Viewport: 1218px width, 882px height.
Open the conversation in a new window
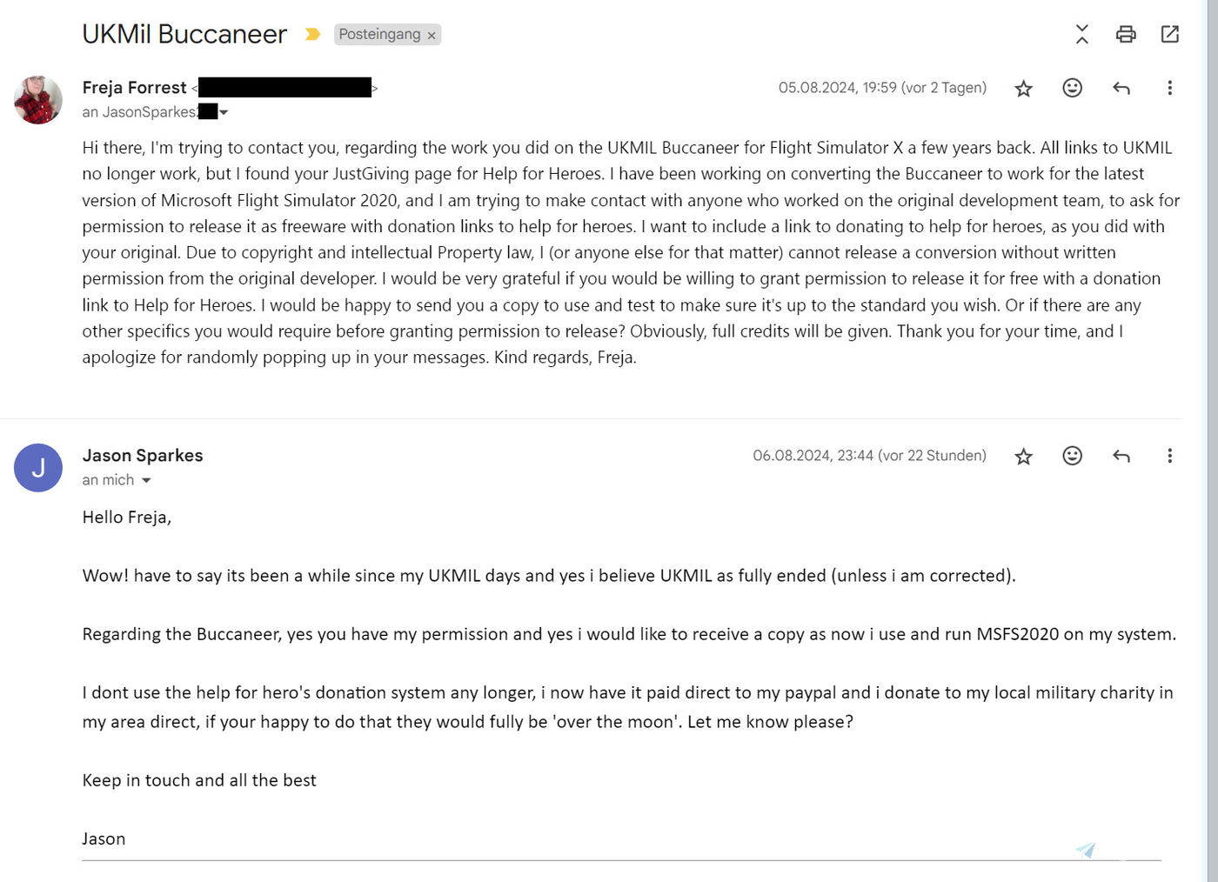[1169, 34]
